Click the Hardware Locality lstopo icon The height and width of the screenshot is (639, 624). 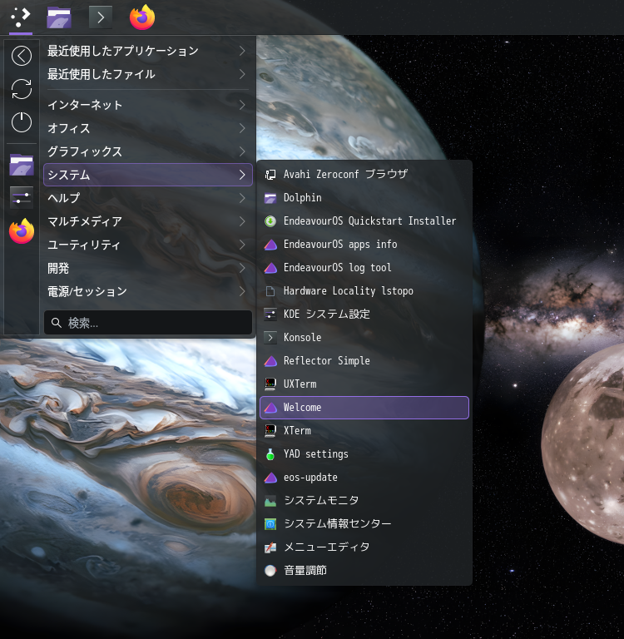point(270,291)
